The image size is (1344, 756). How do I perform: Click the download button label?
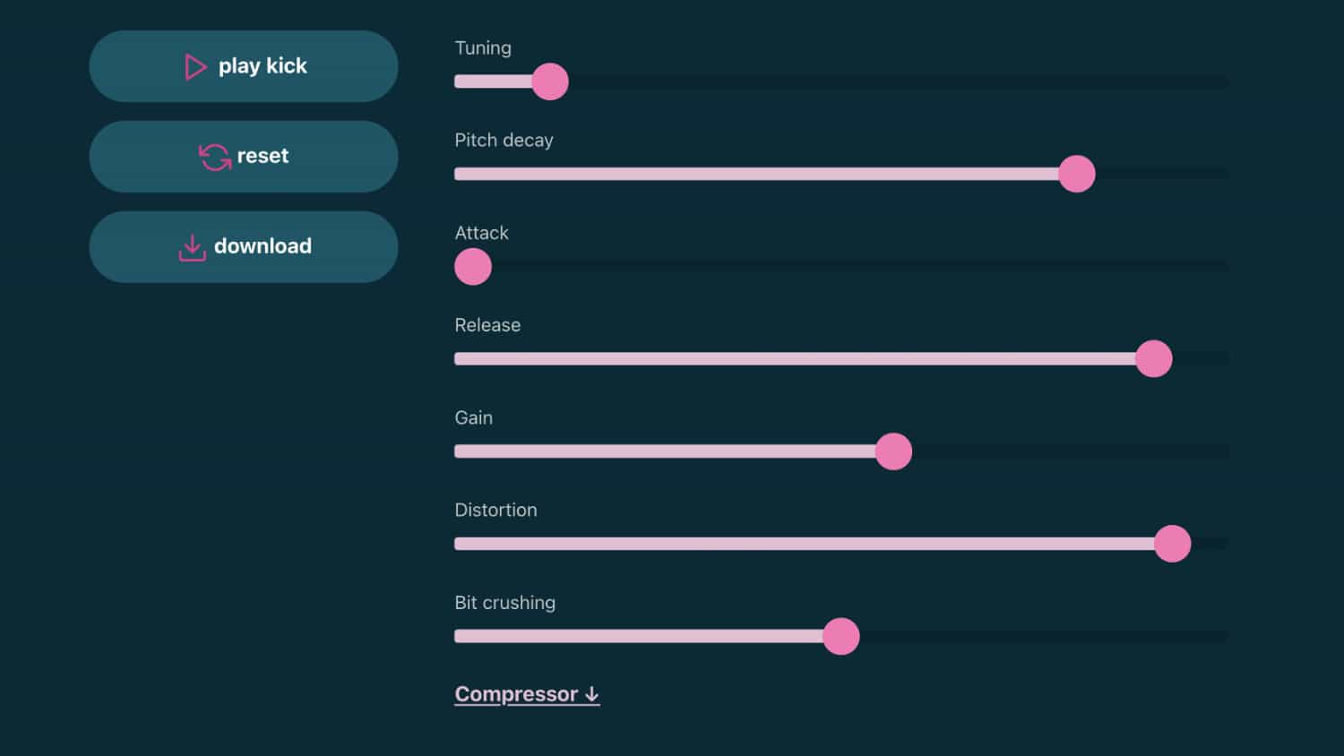coord(263,246)
